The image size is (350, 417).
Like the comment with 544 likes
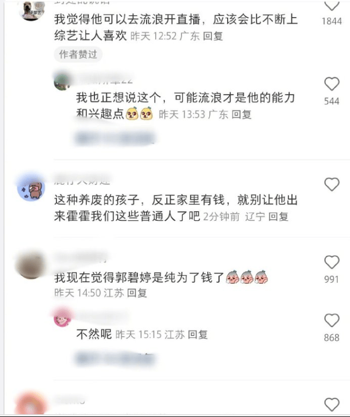coord(332,84)
